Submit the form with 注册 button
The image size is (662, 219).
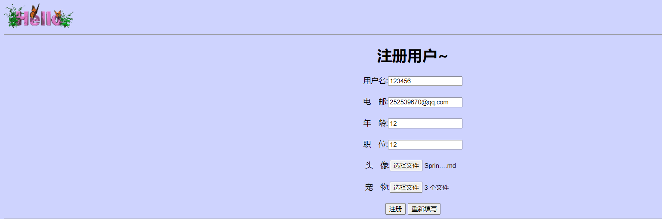[395, 209]
